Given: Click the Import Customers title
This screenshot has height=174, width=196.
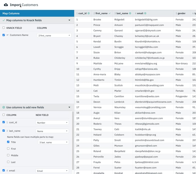Looking at the screenshot, I should tap(24, 5).
